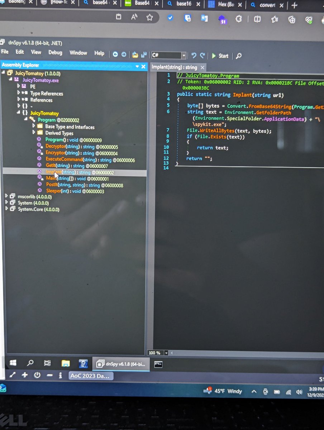Click the Undo icon in dnSpy toolbar
The image size is (324, 430).
pos(194,56)
